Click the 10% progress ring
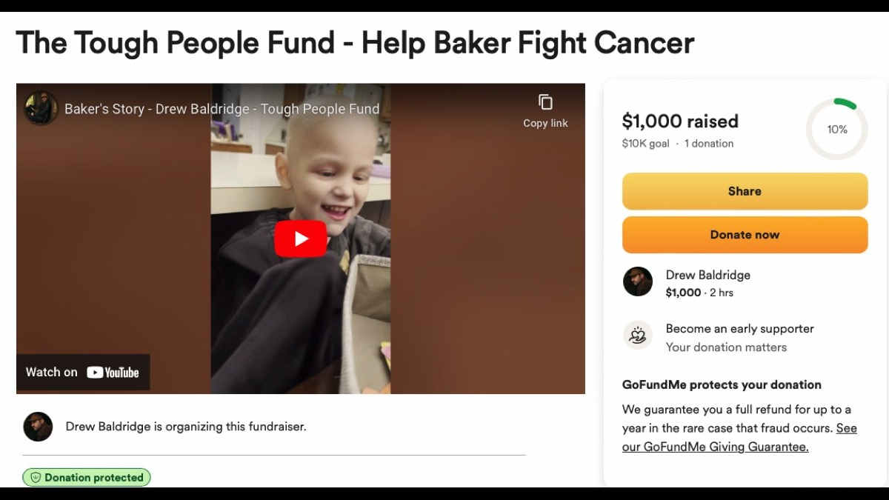Viewport: 889px width, 500px height. 837,129
